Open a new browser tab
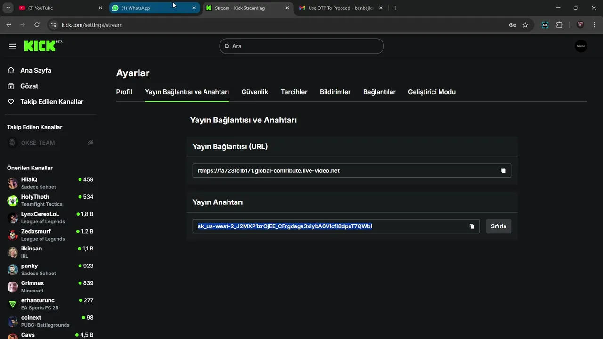Viewport: 603px width, 339px height. (x=395, y=8)
